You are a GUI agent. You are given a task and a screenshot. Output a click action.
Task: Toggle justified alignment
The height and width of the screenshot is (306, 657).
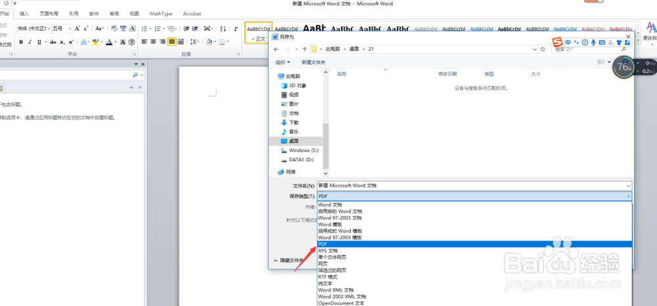click(x=171, y=42)
